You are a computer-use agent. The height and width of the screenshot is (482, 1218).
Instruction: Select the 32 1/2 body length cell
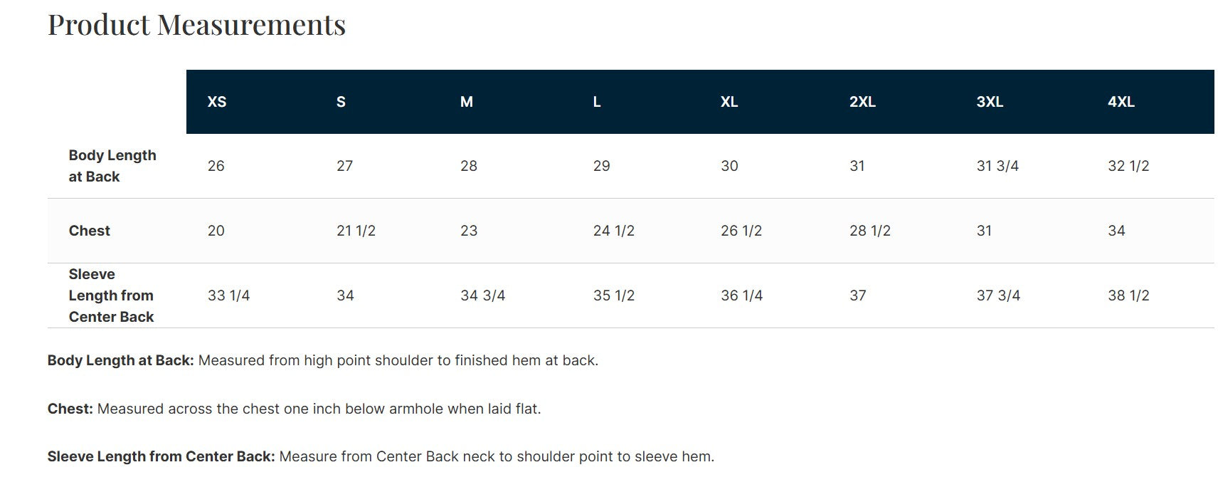click(1128, 166)
